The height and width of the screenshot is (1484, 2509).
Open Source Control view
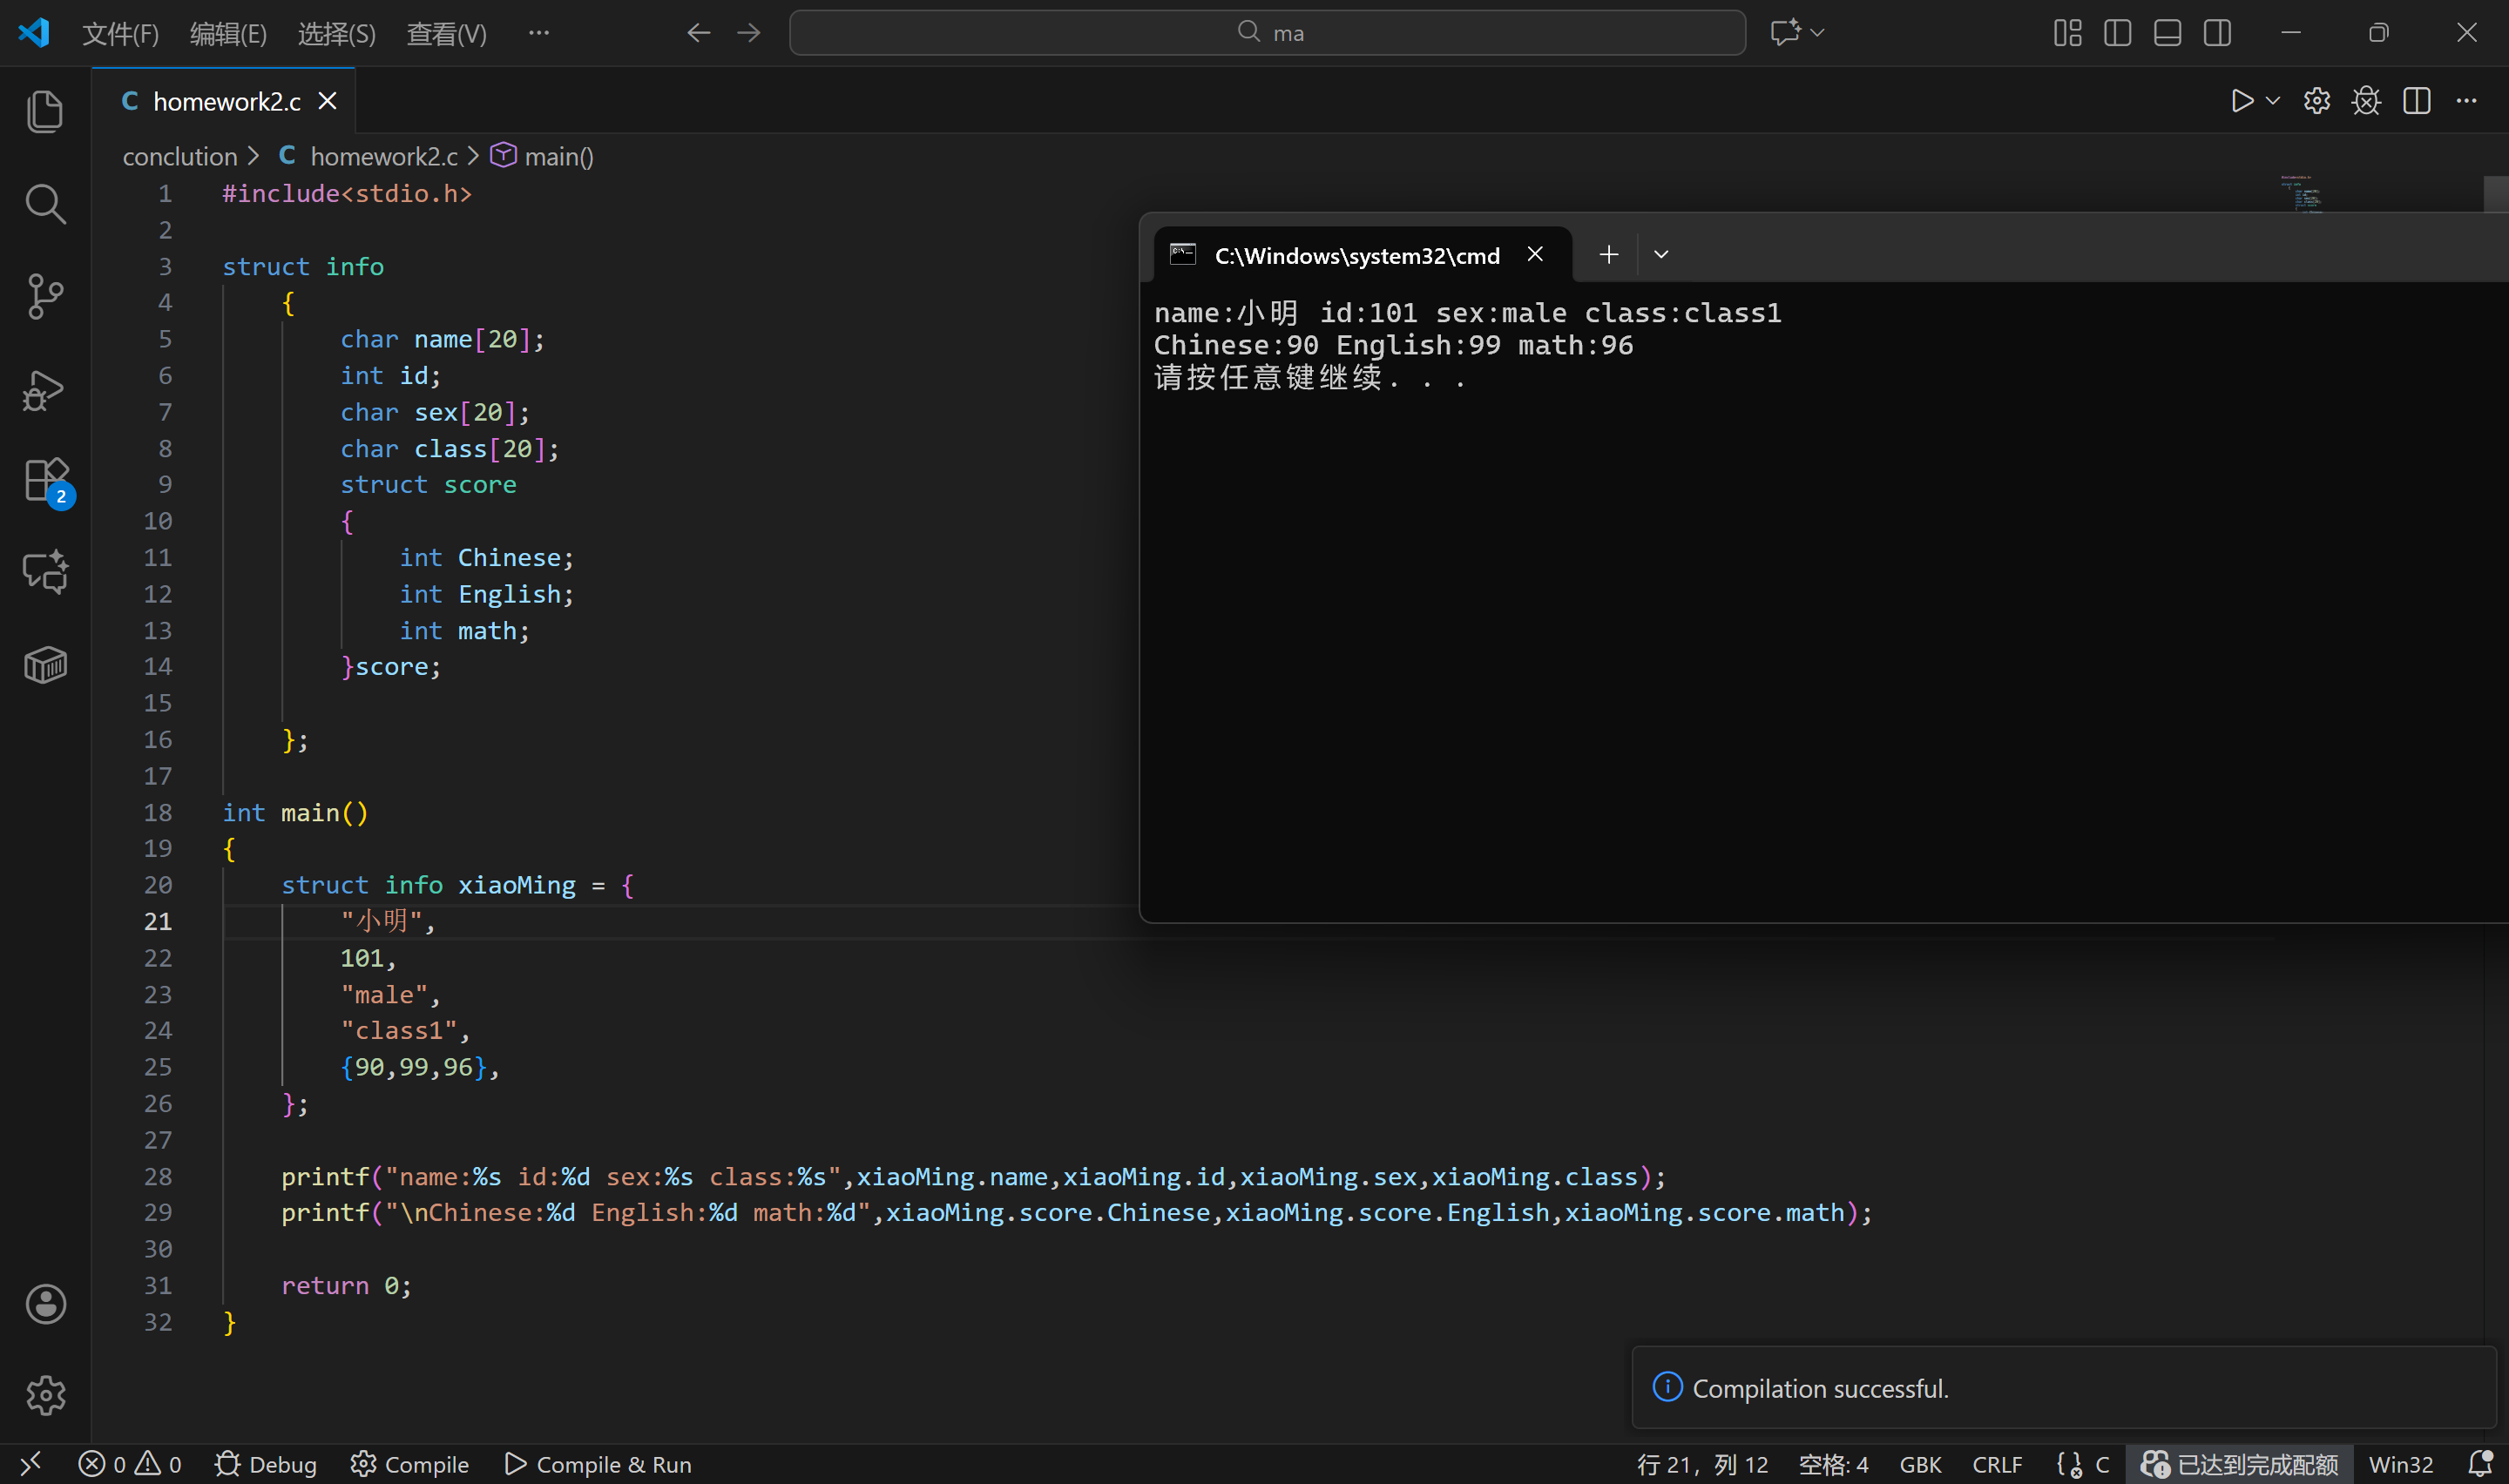(x=45, y=296)
